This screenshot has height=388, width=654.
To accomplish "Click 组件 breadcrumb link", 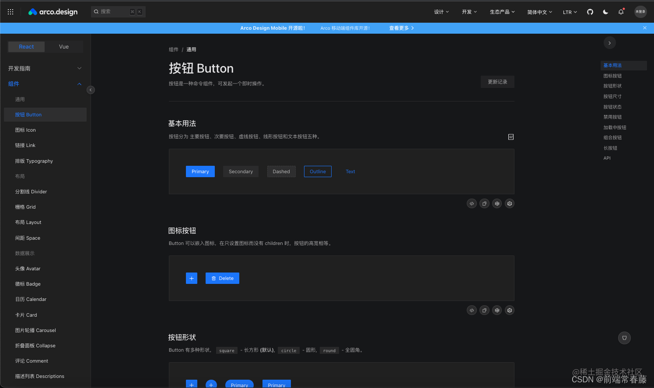I will pos(174,49).
